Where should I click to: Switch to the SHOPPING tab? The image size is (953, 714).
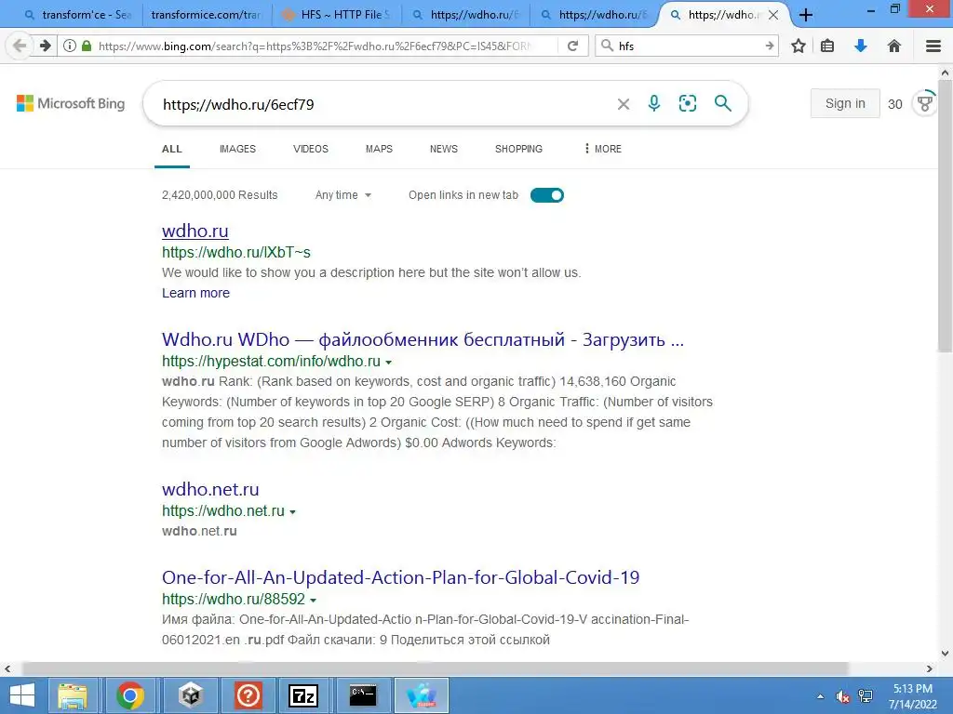pyautogui.click(x=518, y=149)
